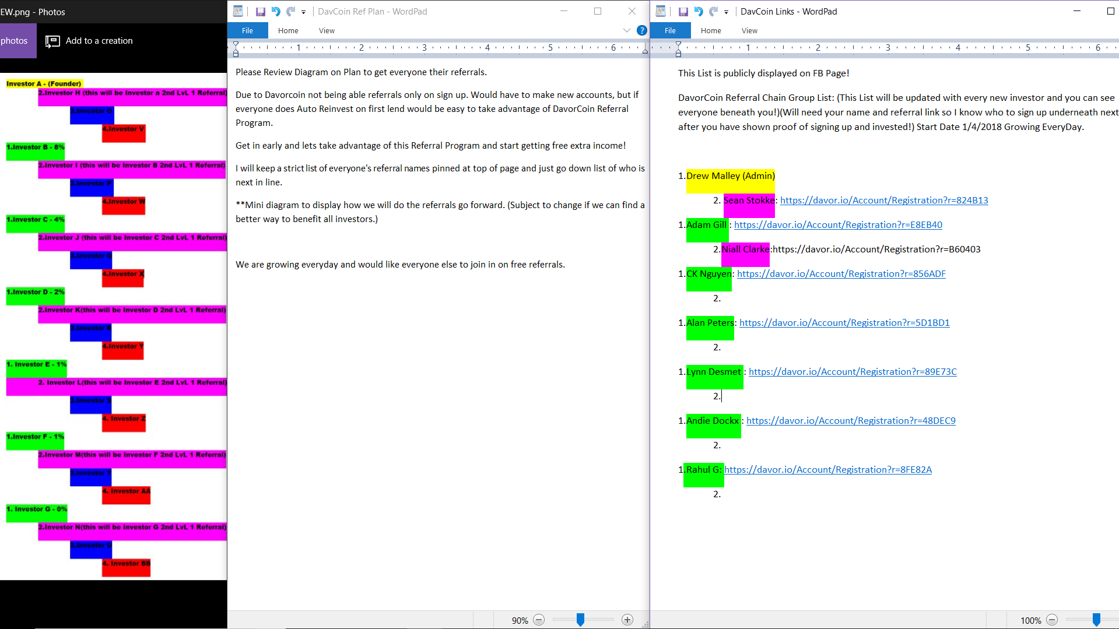This screenshot has width=1119, height=629.
Task: Click Redo icon in DavCoin Ref Plan WordPad
Action: 290,12
